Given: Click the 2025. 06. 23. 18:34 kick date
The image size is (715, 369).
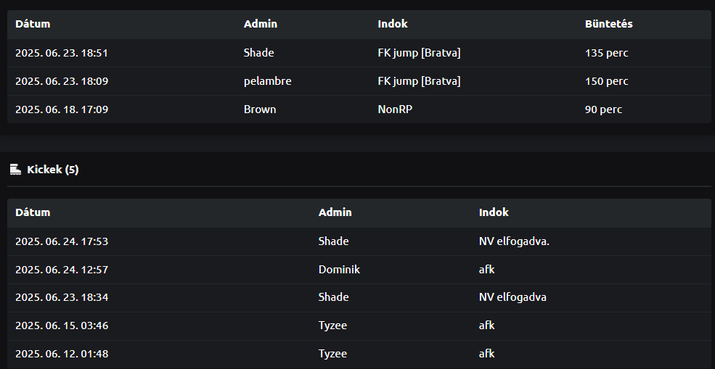Looking at the screenshot, I should (x=62, y=297).
